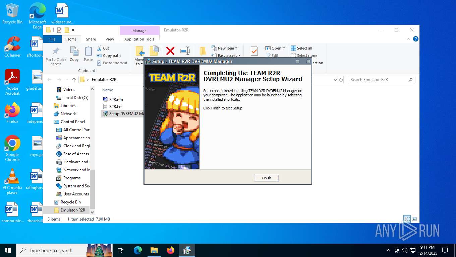Open File Explorer from the taskbar
This screenshot has width=456, height=257.
click(154, 250)
